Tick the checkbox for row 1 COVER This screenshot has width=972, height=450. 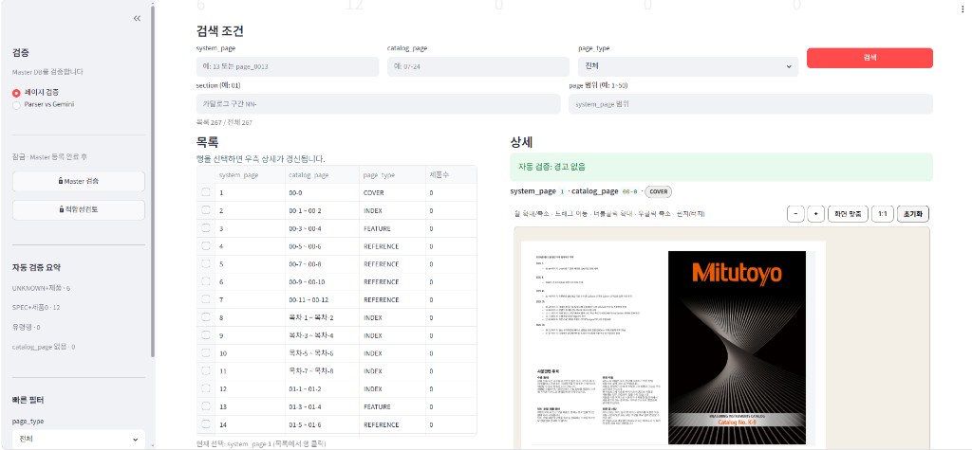pos(206,192)
